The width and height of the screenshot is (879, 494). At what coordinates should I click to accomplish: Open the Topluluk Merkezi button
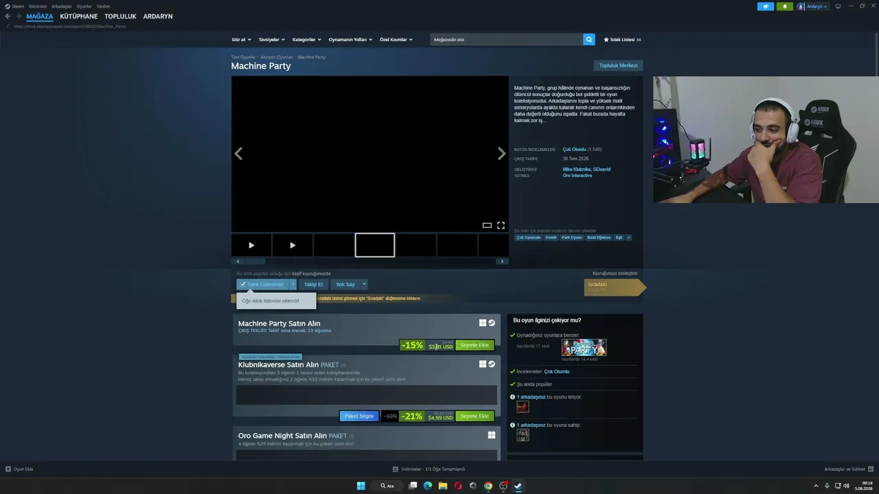coord(618,66)
